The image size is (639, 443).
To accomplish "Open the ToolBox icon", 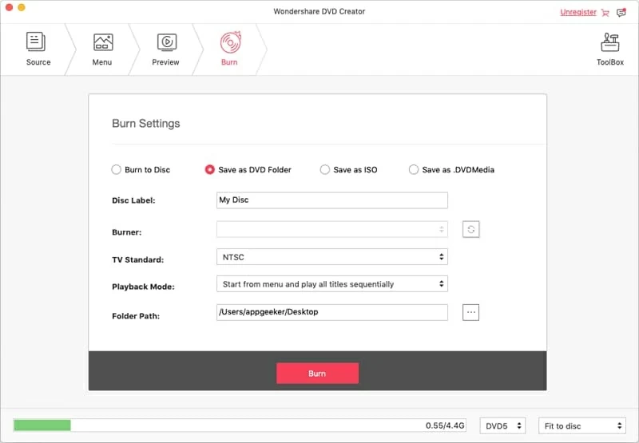I will [610, 42].
